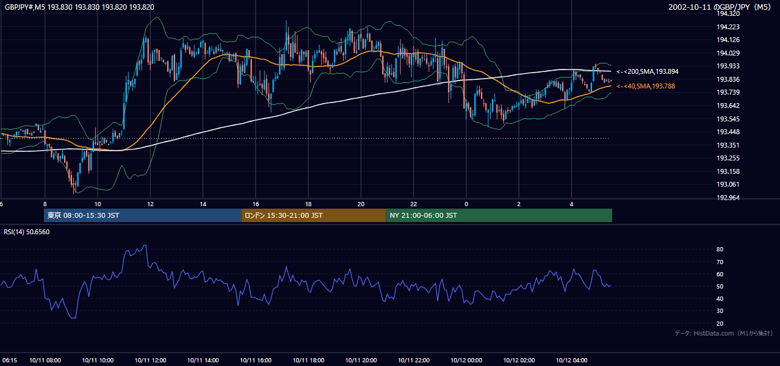The image size is (780, 366).
Task: Click the 193.545 price axis label
Action: click(728, 119)
